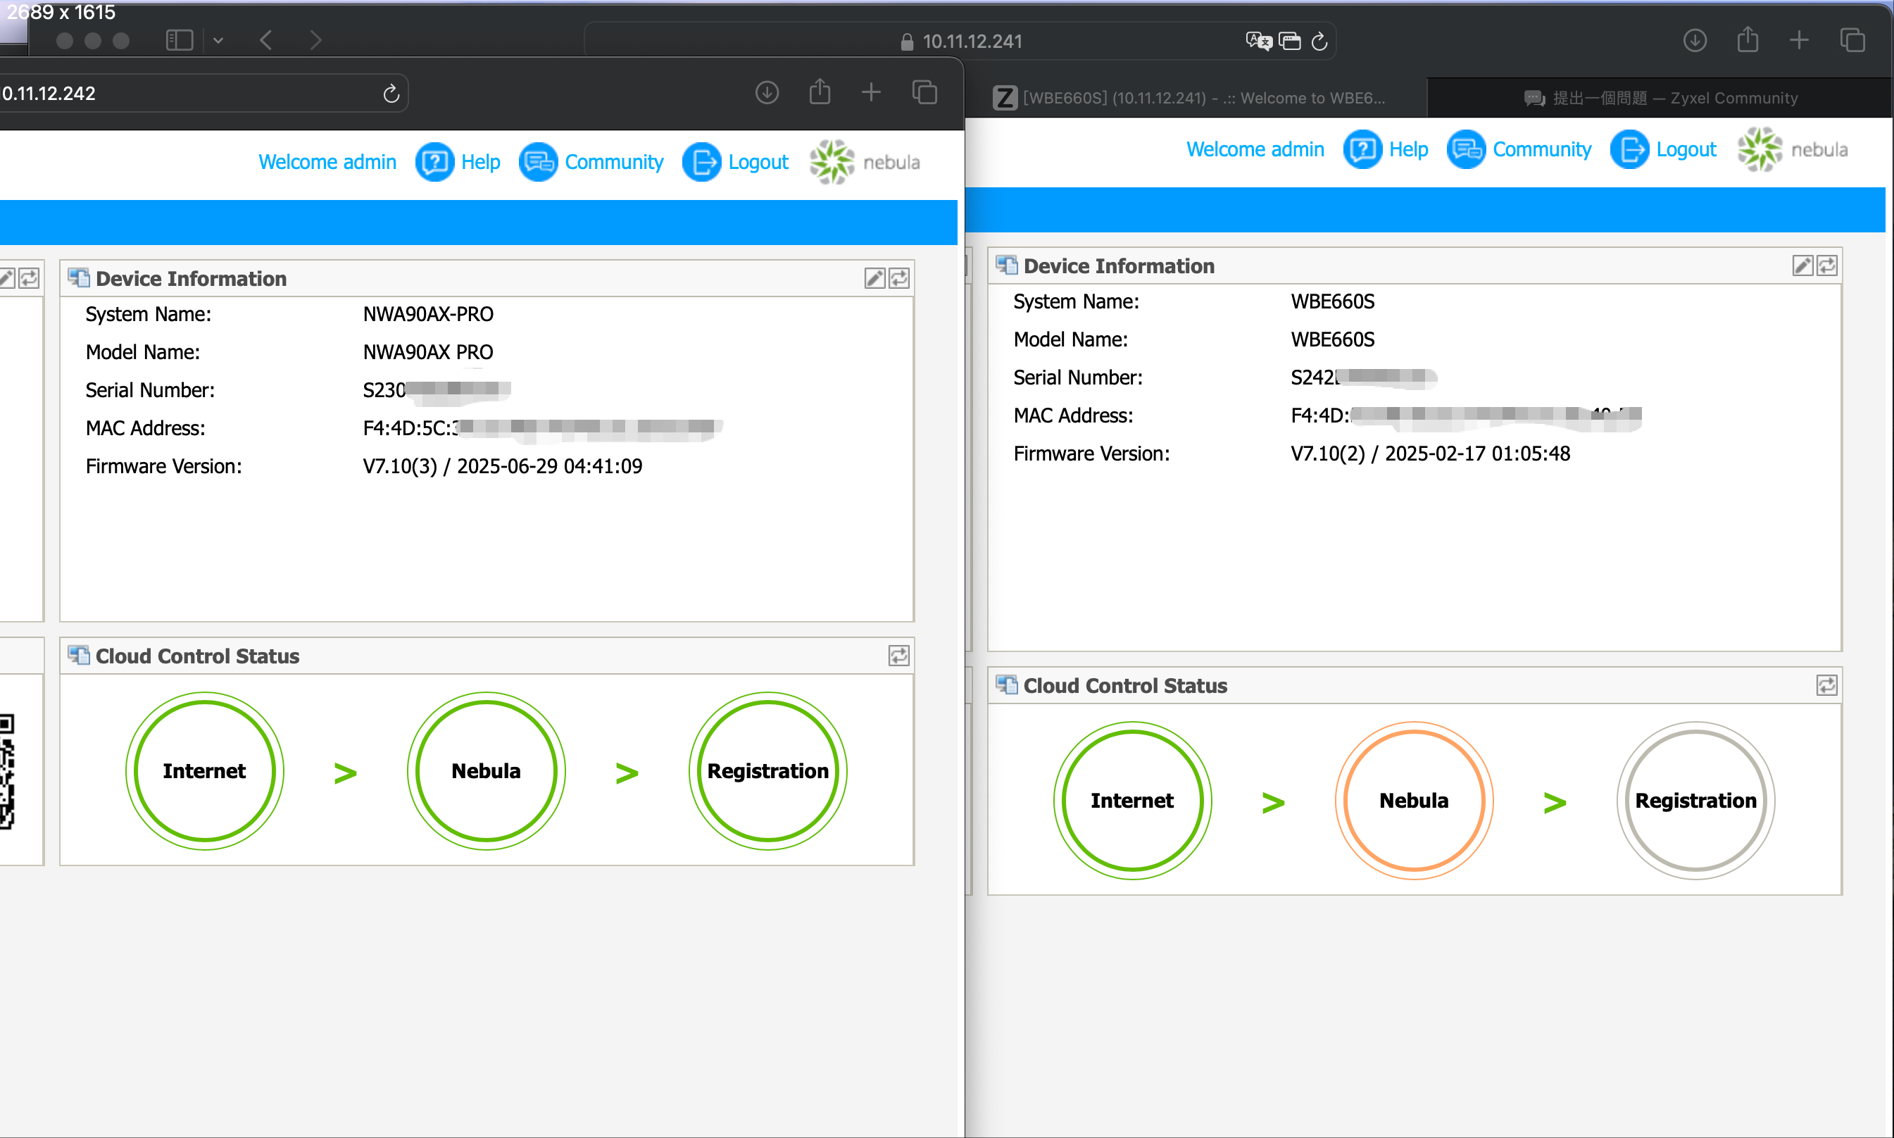Click Community icon in WBE660S window

[x=1467, y=149]
